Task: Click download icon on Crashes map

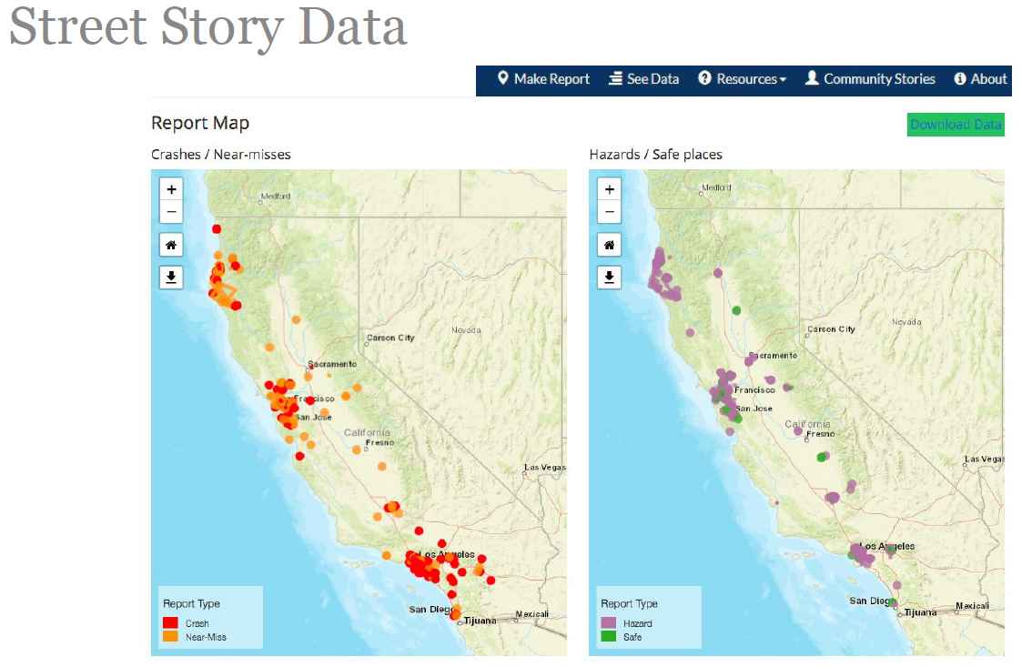Action: [x=171, y=277]
